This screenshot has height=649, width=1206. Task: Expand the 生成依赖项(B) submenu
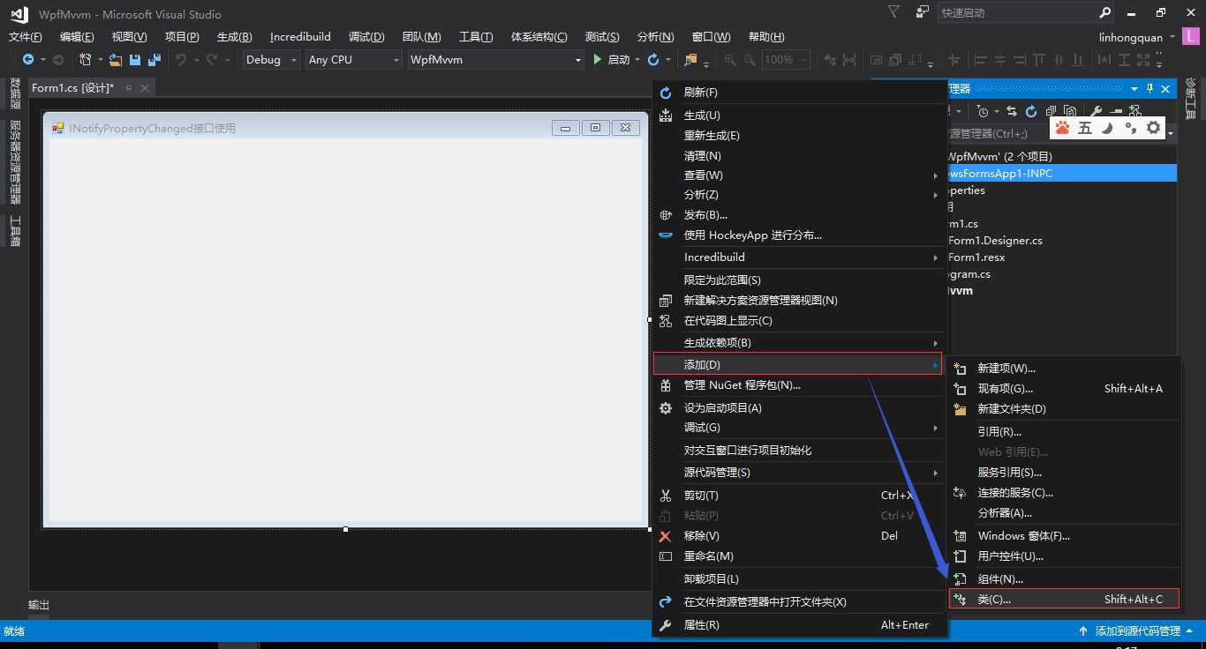tap(798, 342)
